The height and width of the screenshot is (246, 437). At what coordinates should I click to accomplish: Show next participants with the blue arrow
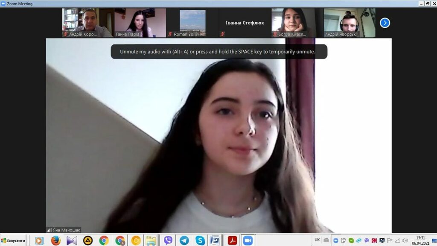click(x=385, y=23)
